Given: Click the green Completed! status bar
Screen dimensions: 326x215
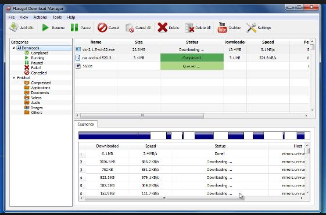Looking at the screenshot, I should 192,58.
